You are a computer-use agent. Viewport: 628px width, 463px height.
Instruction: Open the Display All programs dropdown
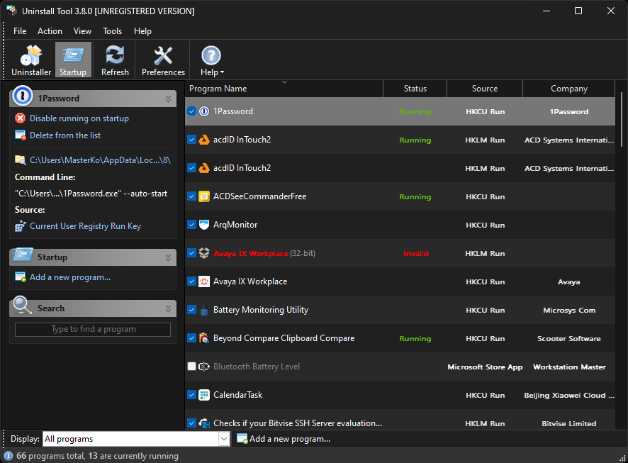pyautogui.click(x=224, y=439)
